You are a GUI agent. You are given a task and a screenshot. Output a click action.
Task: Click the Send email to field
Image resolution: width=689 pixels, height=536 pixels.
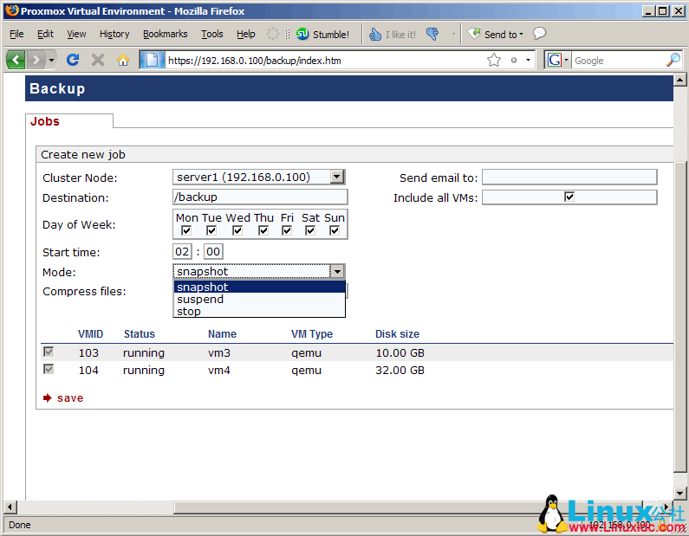pos(569,178)
